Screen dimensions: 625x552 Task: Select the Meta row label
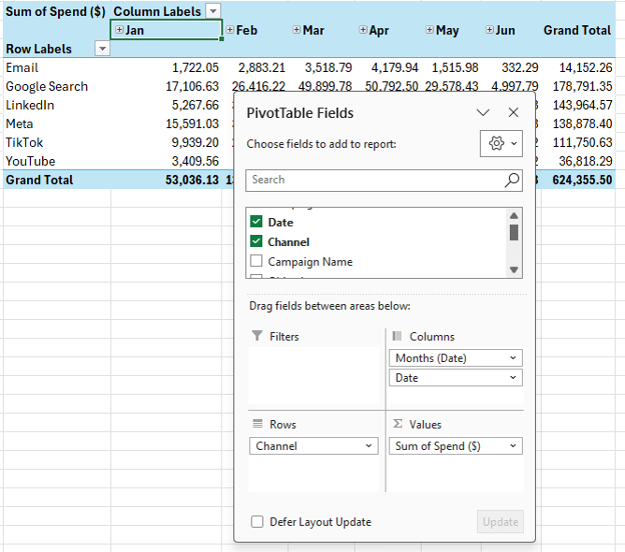click(x=19, y=123)
